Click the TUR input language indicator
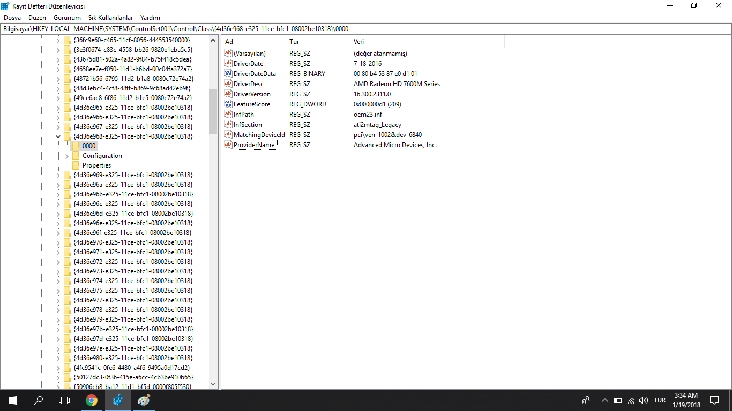The width and height of the screenshot is (732, 411). (660, 400)
